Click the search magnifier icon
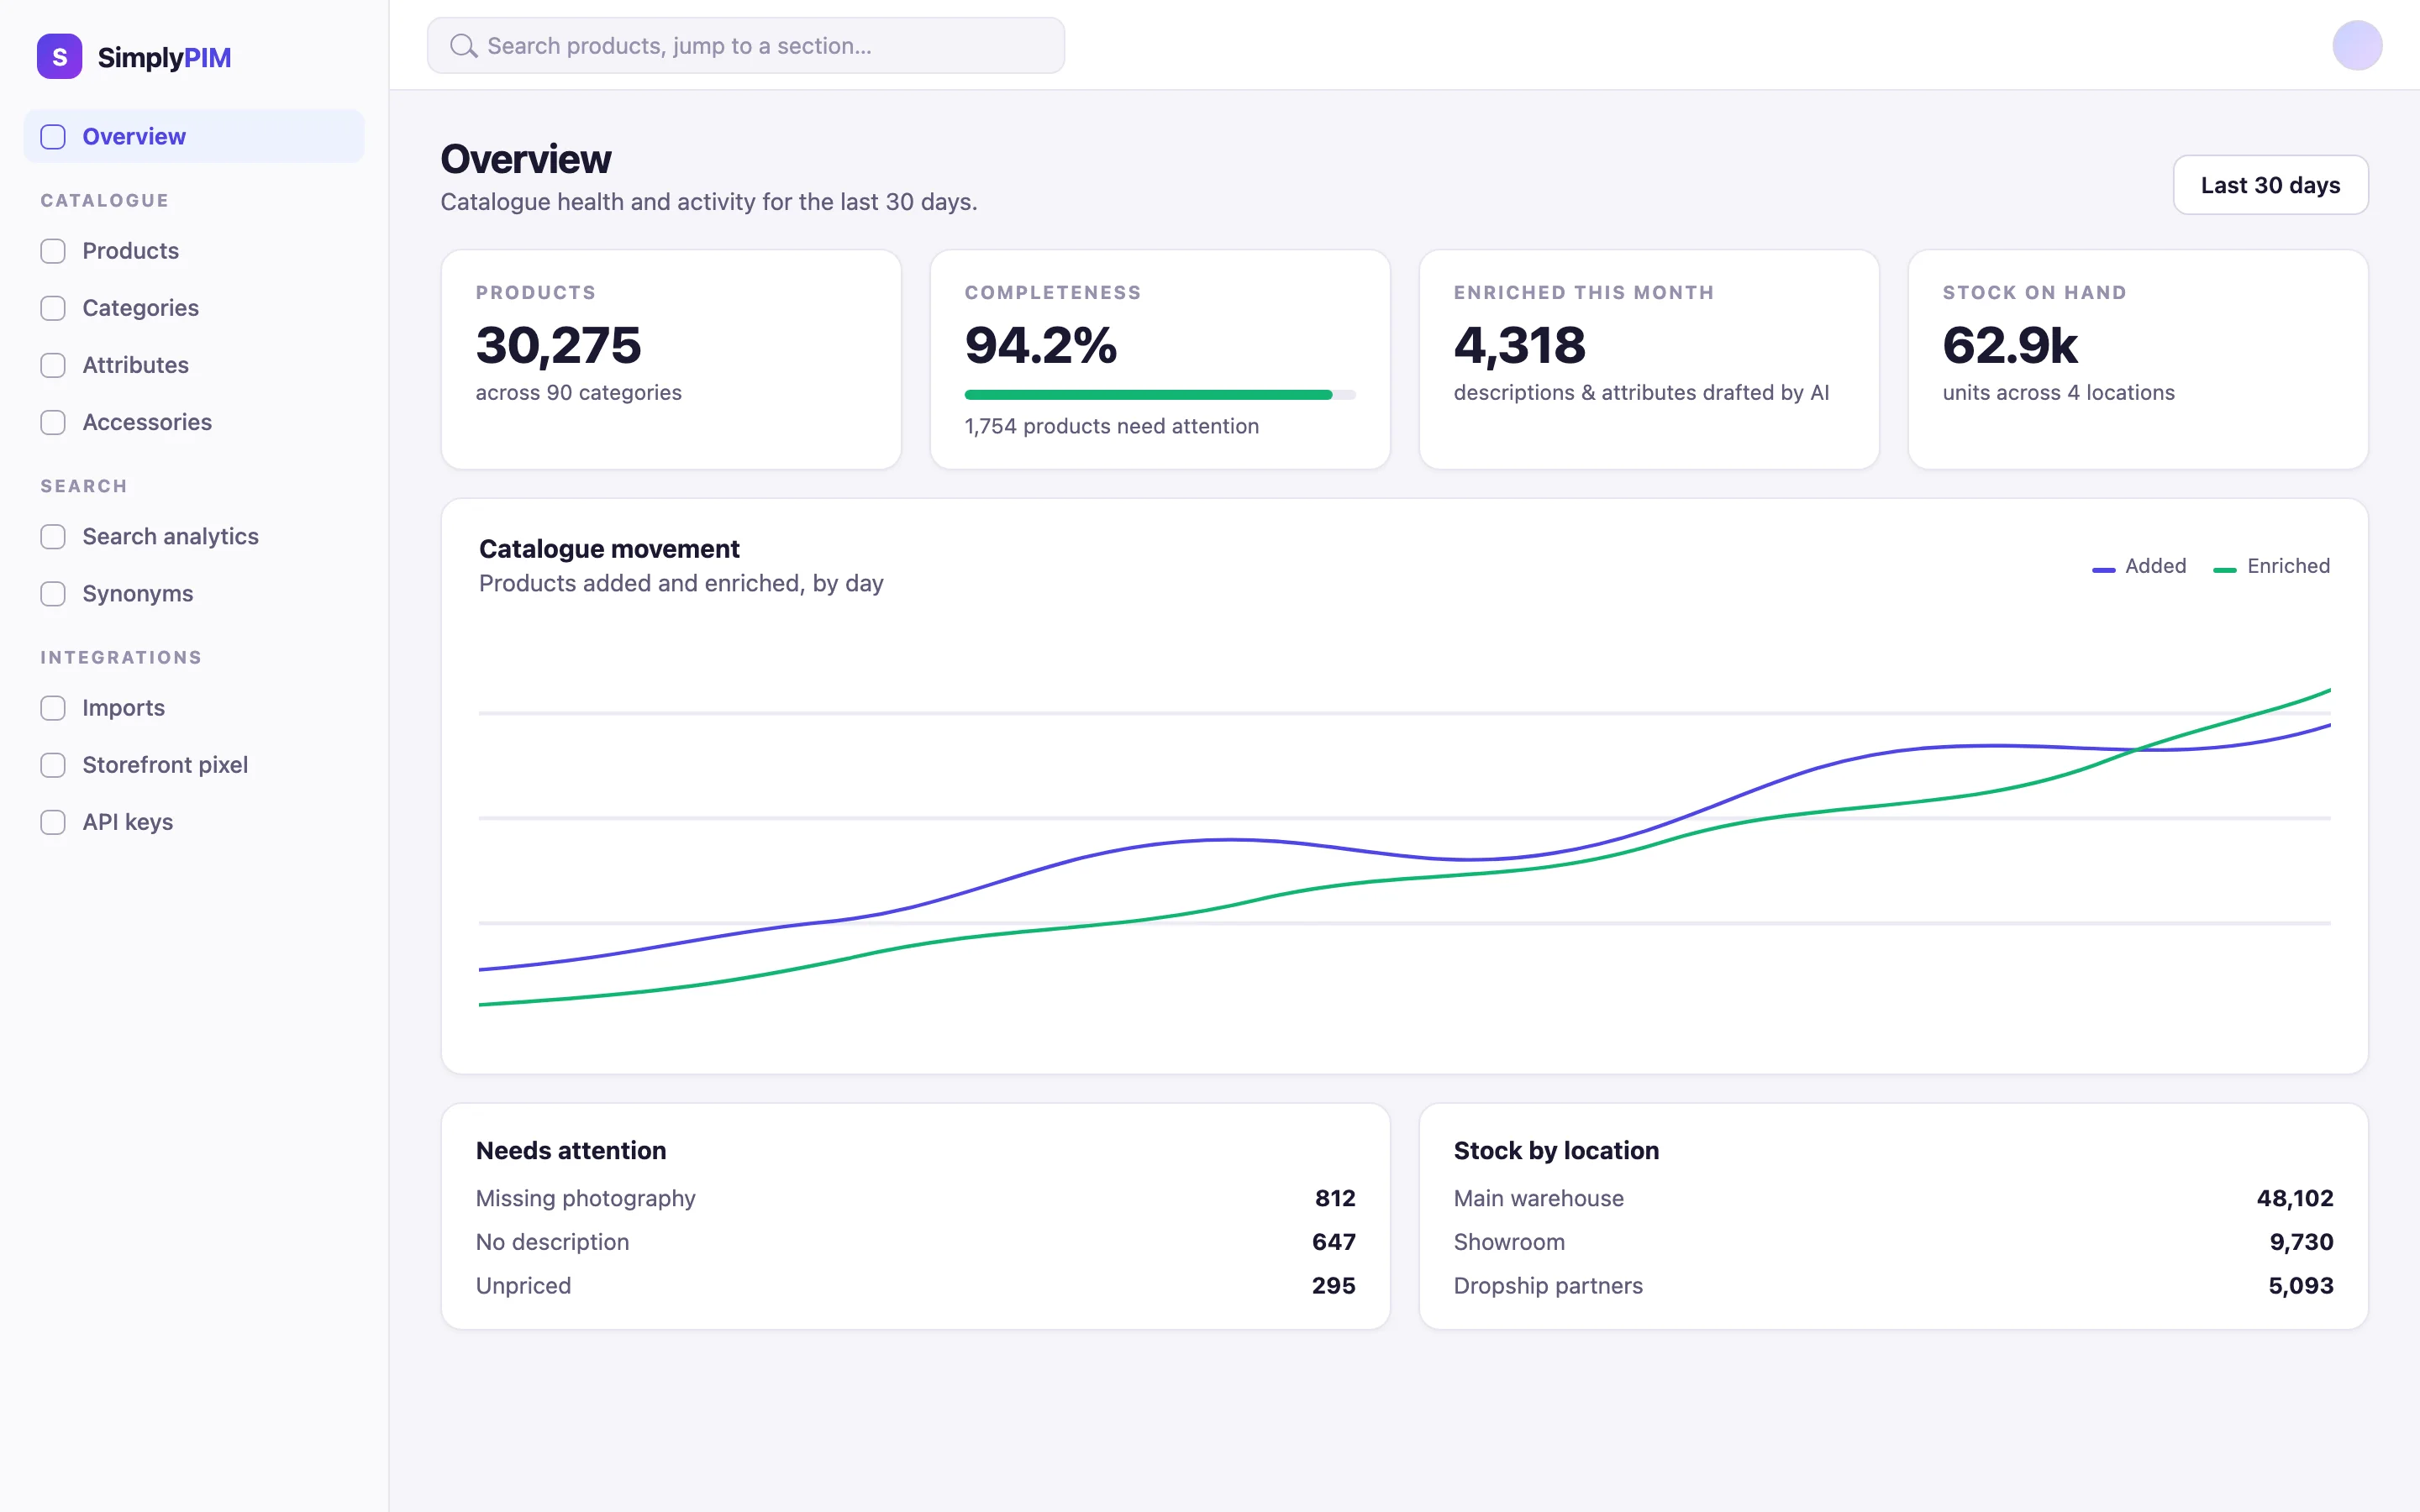The height and width of the screenshot is (1512, 2420). coord(463,46)
